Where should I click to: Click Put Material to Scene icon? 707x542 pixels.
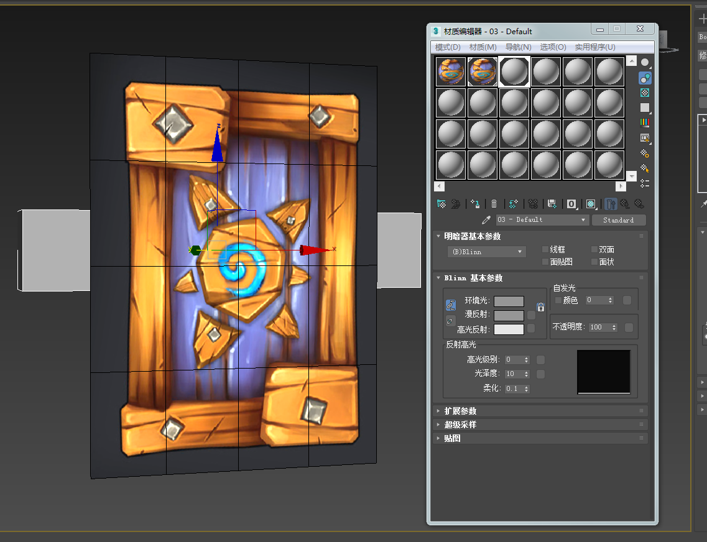(x=456, y=204)
